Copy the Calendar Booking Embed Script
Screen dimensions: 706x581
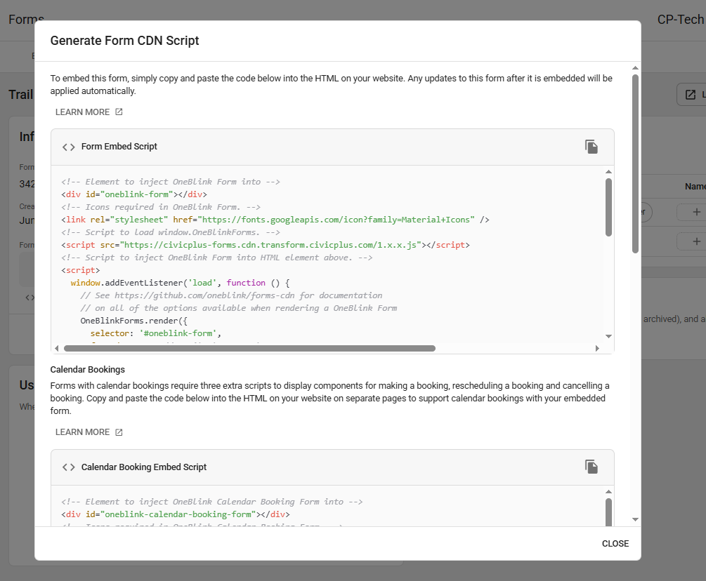click(x=591, y=467)
